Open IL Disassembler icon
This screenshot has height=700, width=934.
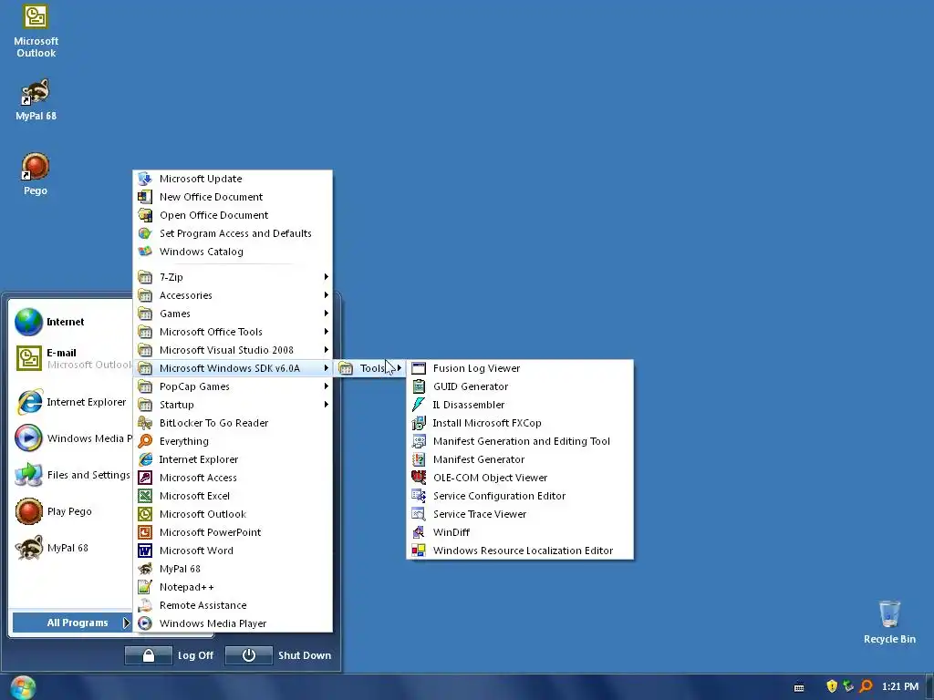click(x=419, y=405)
